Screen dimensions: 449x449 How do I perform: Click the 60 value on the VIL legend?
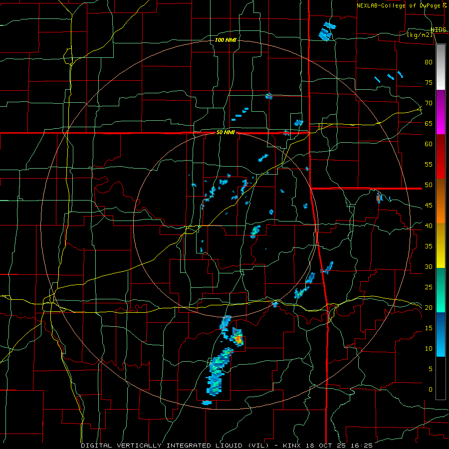(429, 144)
